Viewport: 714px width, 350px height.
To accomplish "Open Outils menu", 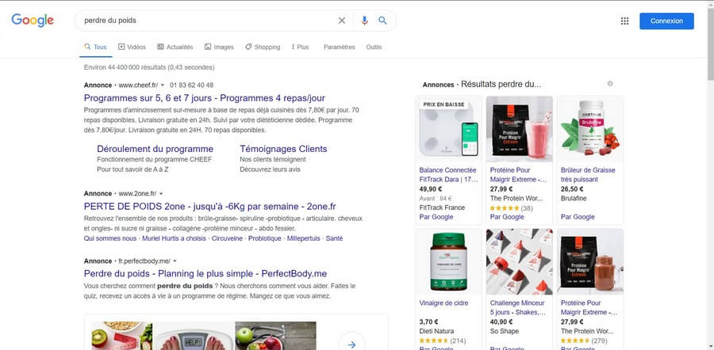I will coord(374,47).
